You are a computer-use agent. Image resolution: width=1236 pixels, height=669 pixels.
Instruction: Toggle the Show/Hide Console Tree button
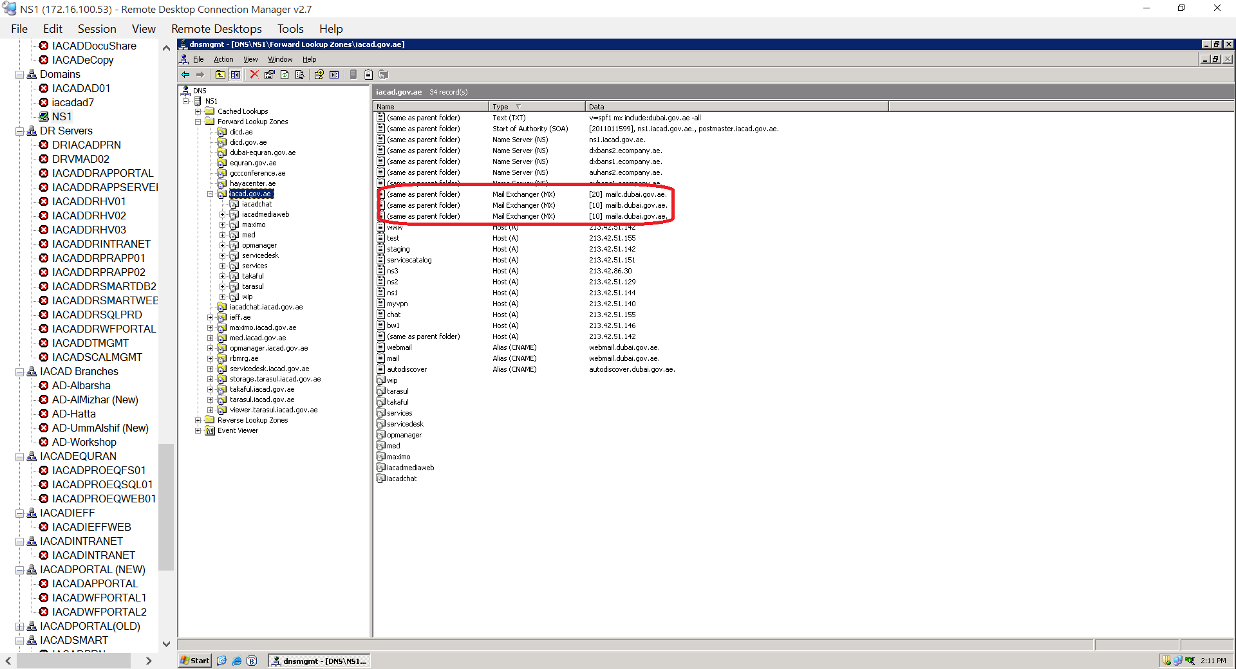[x=236, y=75]
